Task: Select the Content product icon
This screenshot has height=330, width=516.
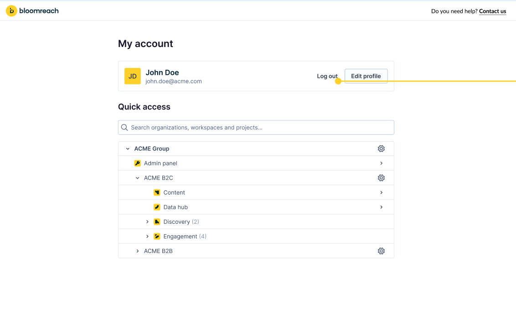Action: pos(157,192)
